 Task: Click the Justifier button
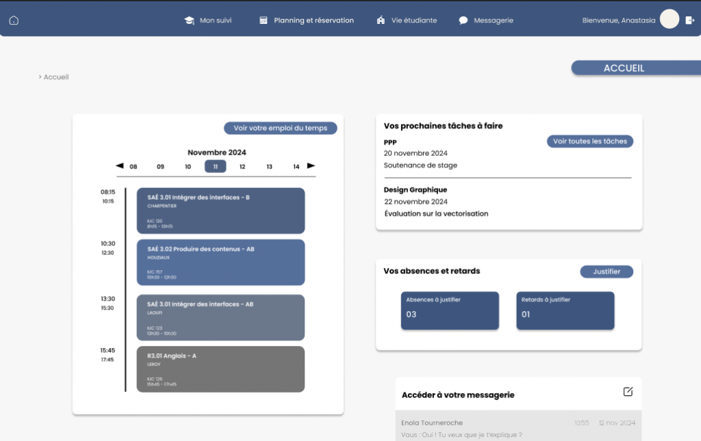tap(607, 272)
